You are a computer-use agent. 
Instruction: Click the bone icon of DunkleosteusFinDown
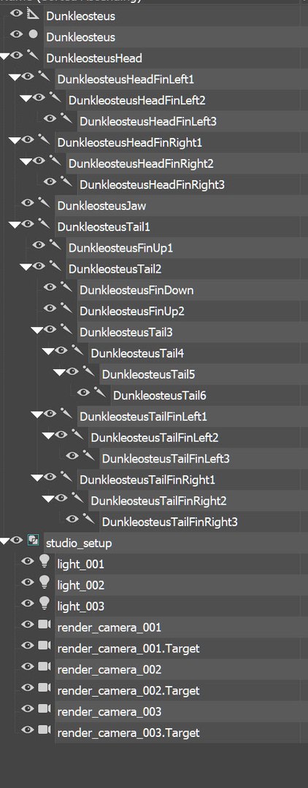66,288
